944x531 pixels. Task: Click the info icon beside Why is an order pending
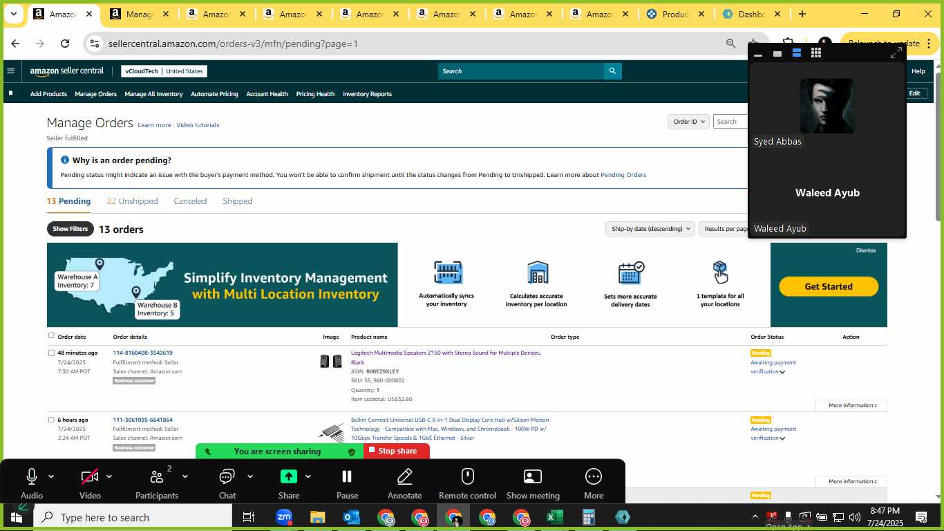[x=65, y=160]
